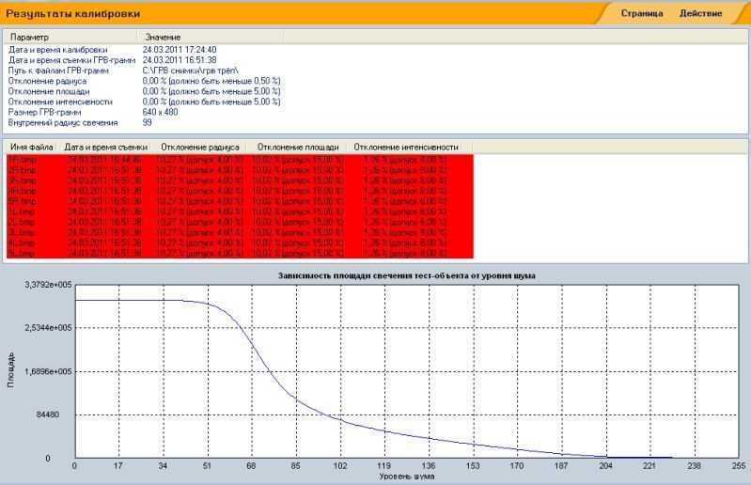Select the 1R.bmp file row

[240, 160]
